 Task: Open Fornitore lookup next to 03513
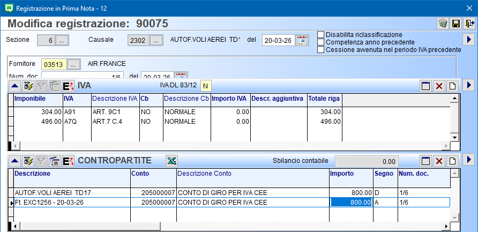[74, 64]
